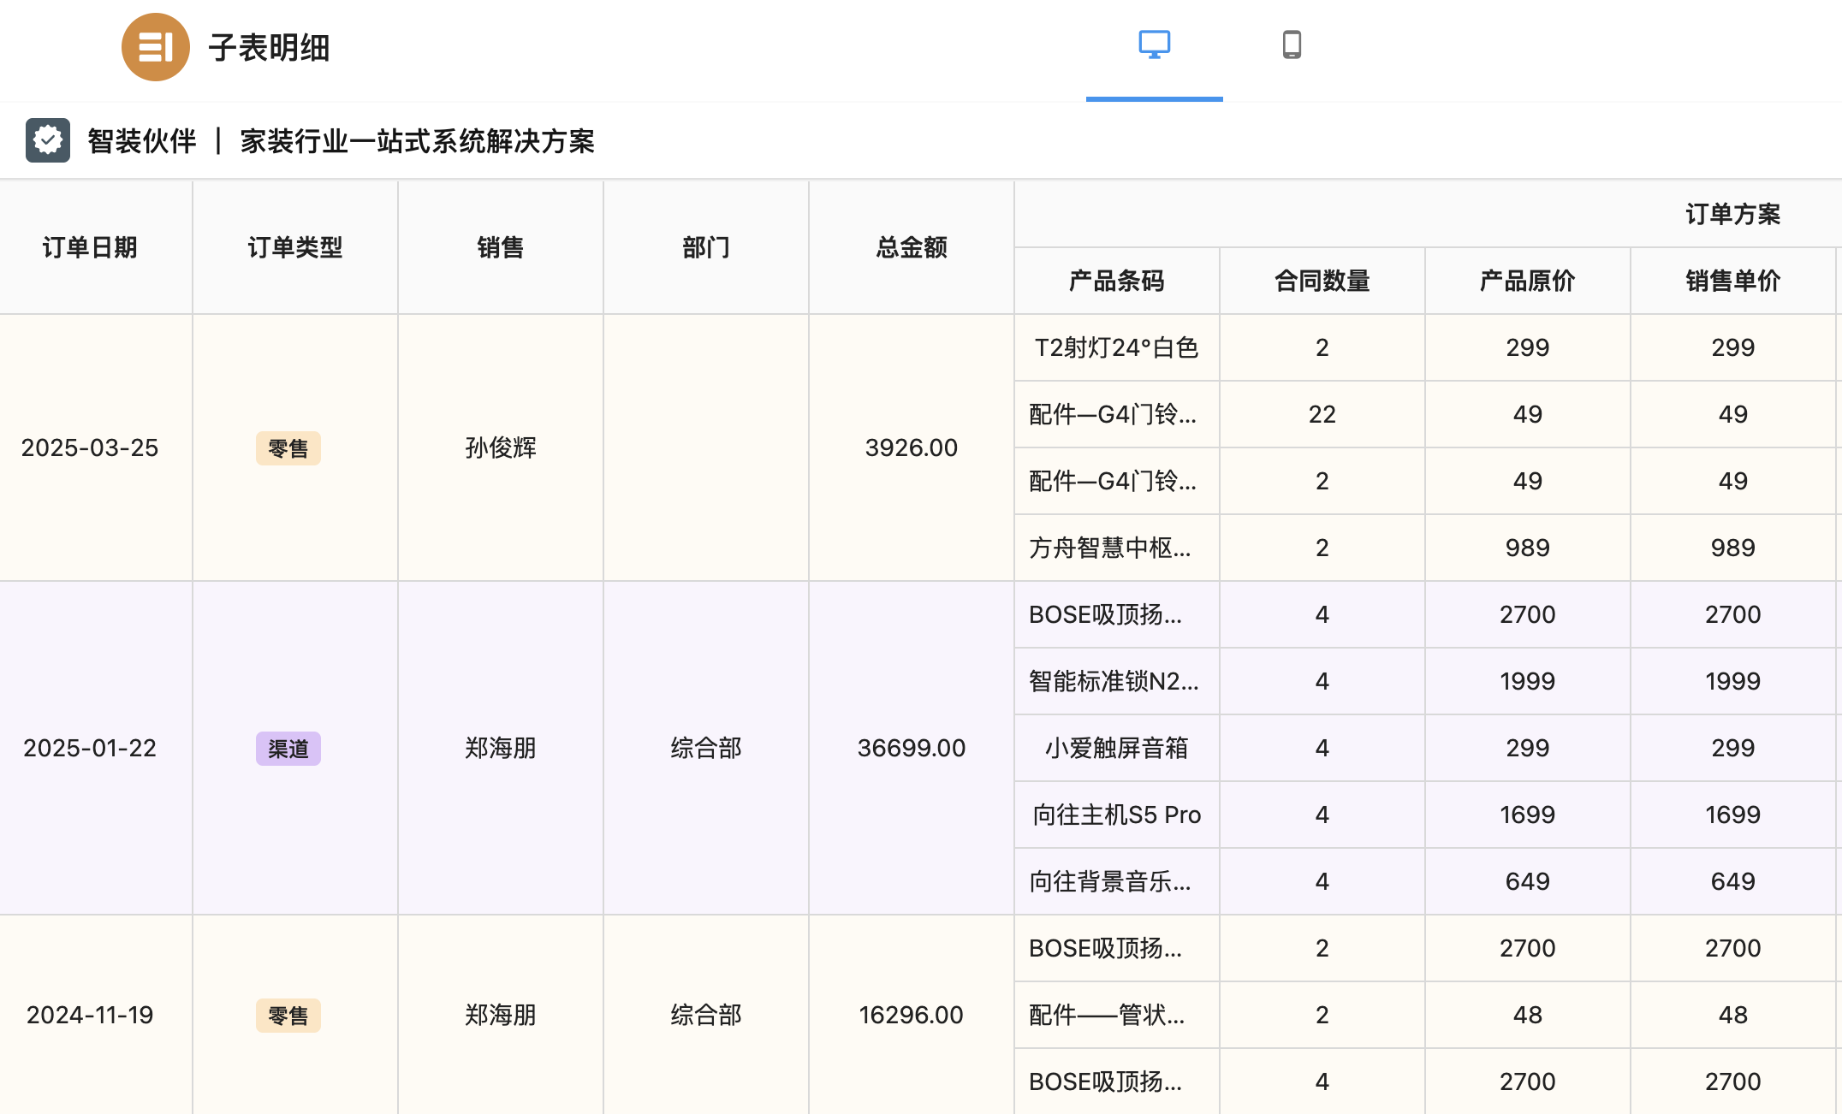Select the 36699.00 total amount cell

coord(911,750)
